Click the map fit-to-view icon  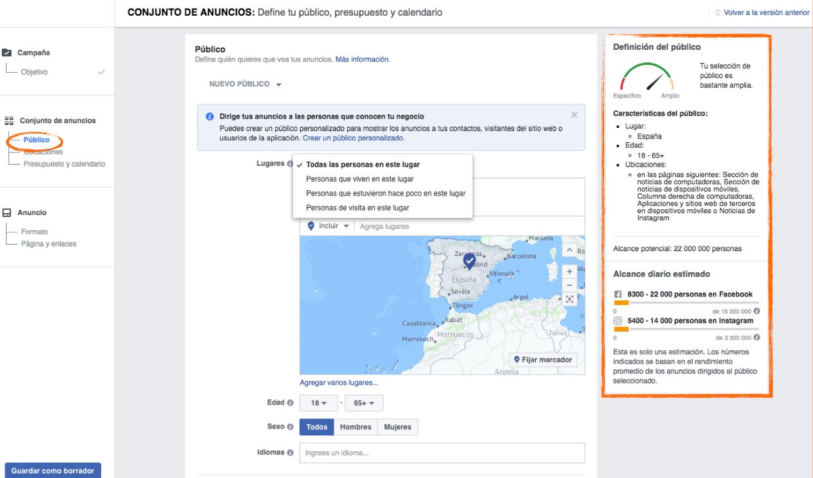pyautogui.click(x=569, y=300)
